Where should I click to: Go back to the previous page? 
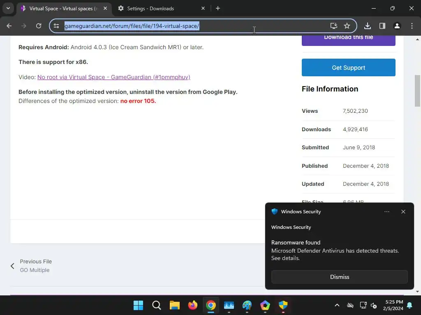pyautogui.click(x=9, y=26)
